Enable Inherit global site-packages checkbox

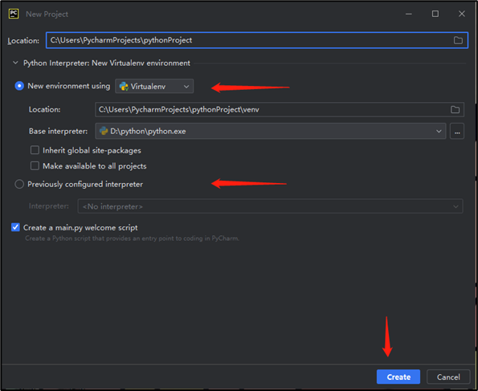click(35, 150)
